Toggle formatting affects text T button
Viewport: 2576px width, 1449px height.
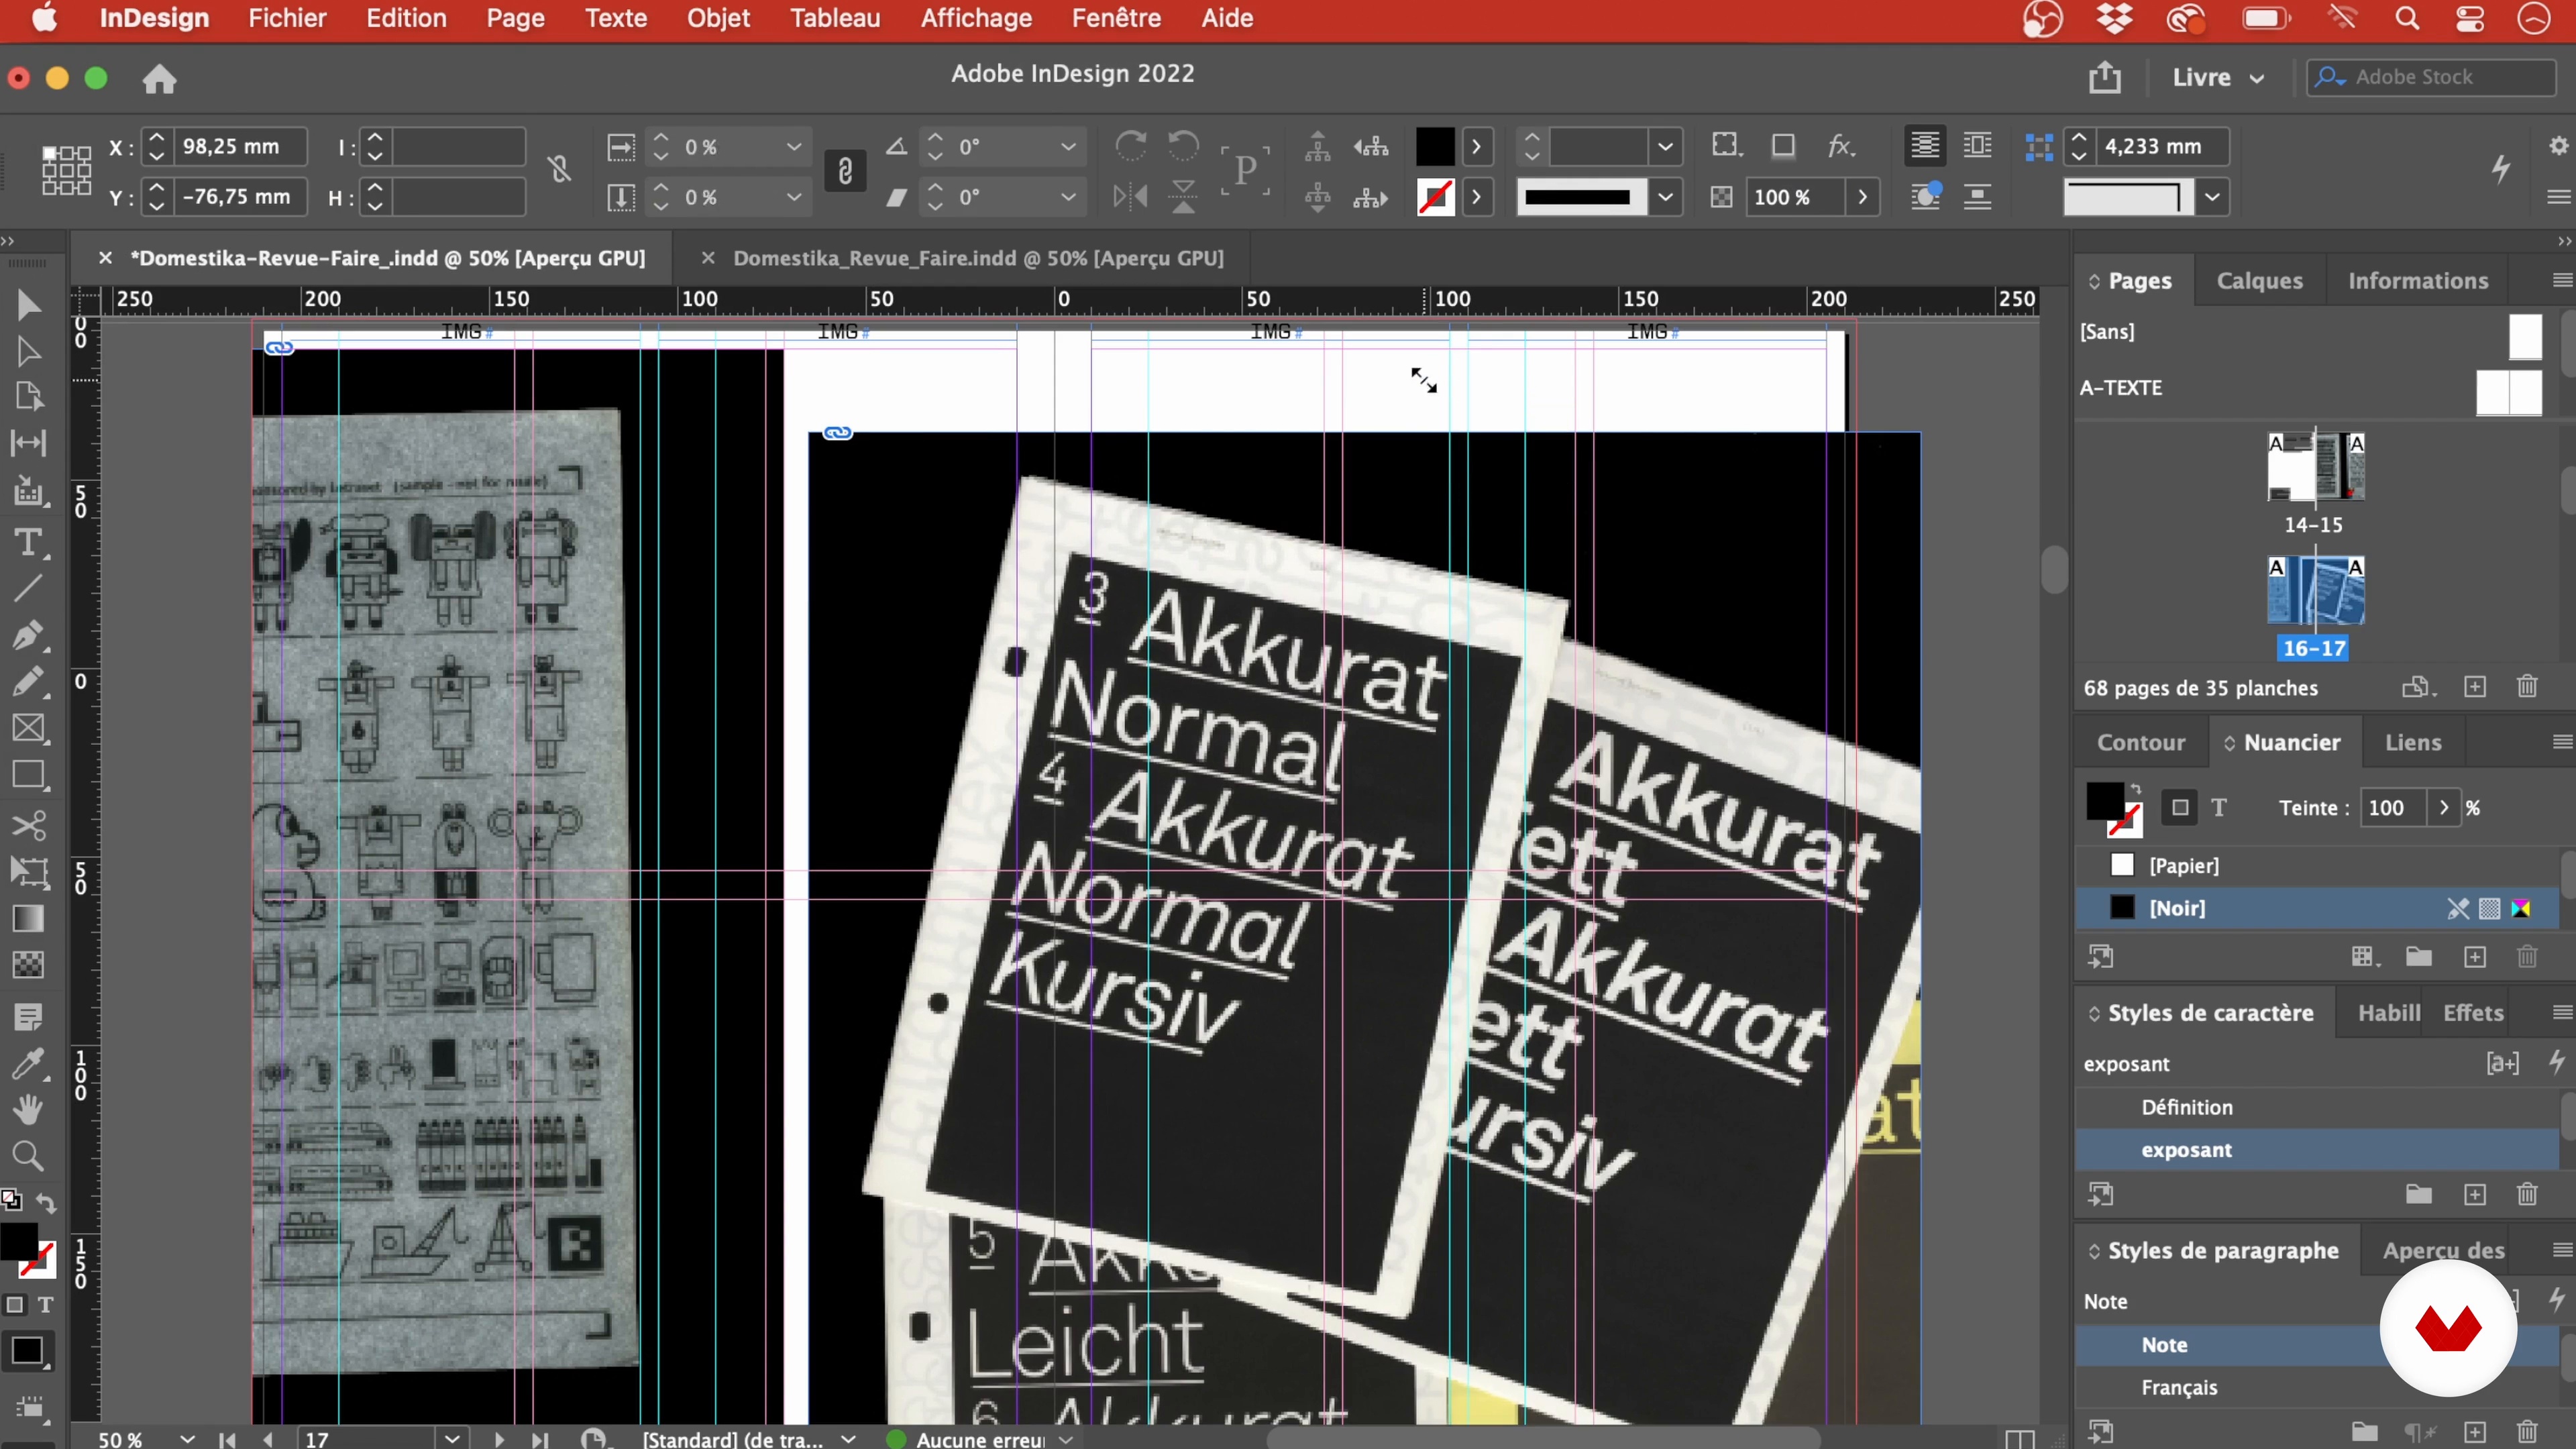pos(45,1305)
